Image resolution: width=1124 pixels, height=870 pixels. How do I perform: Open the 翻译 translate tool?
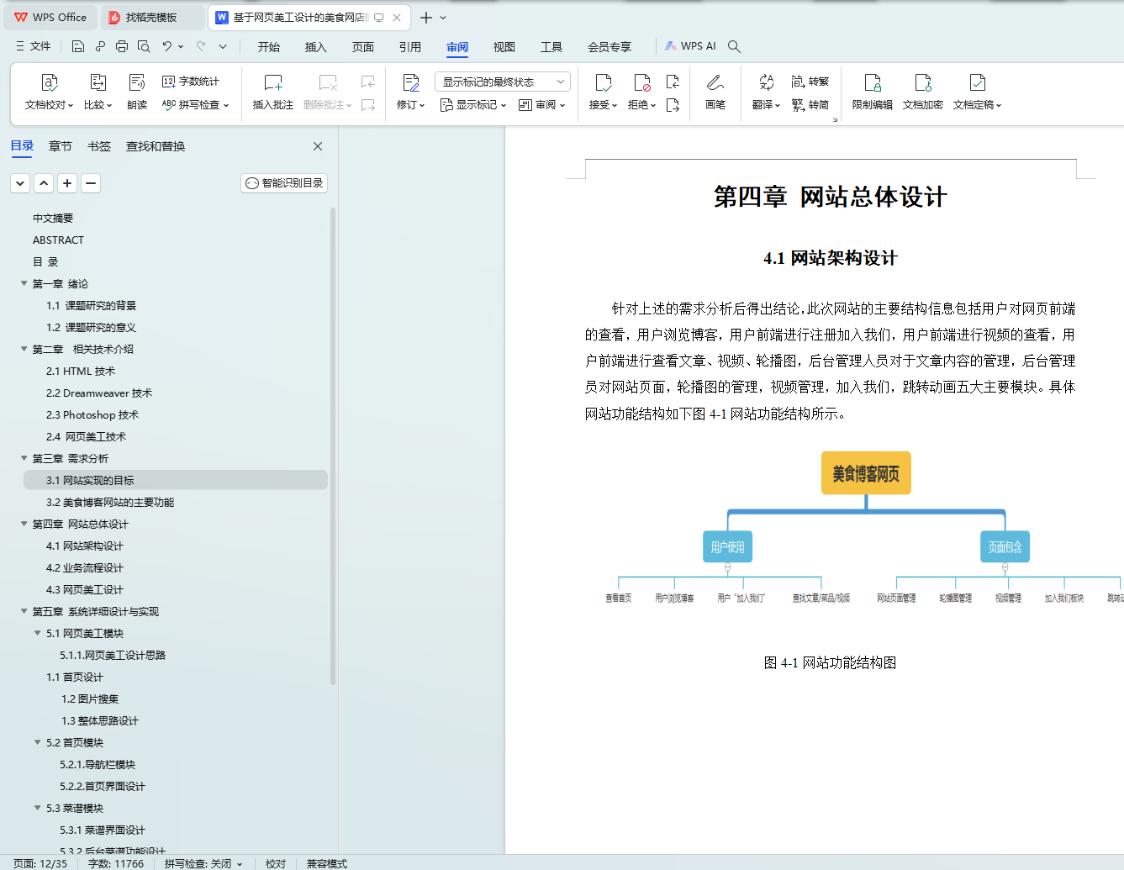coord(763,92)
